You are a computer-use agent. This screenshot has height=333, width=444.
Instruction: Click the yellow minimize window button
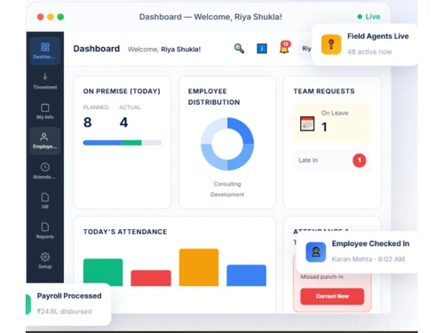point(51,17)
